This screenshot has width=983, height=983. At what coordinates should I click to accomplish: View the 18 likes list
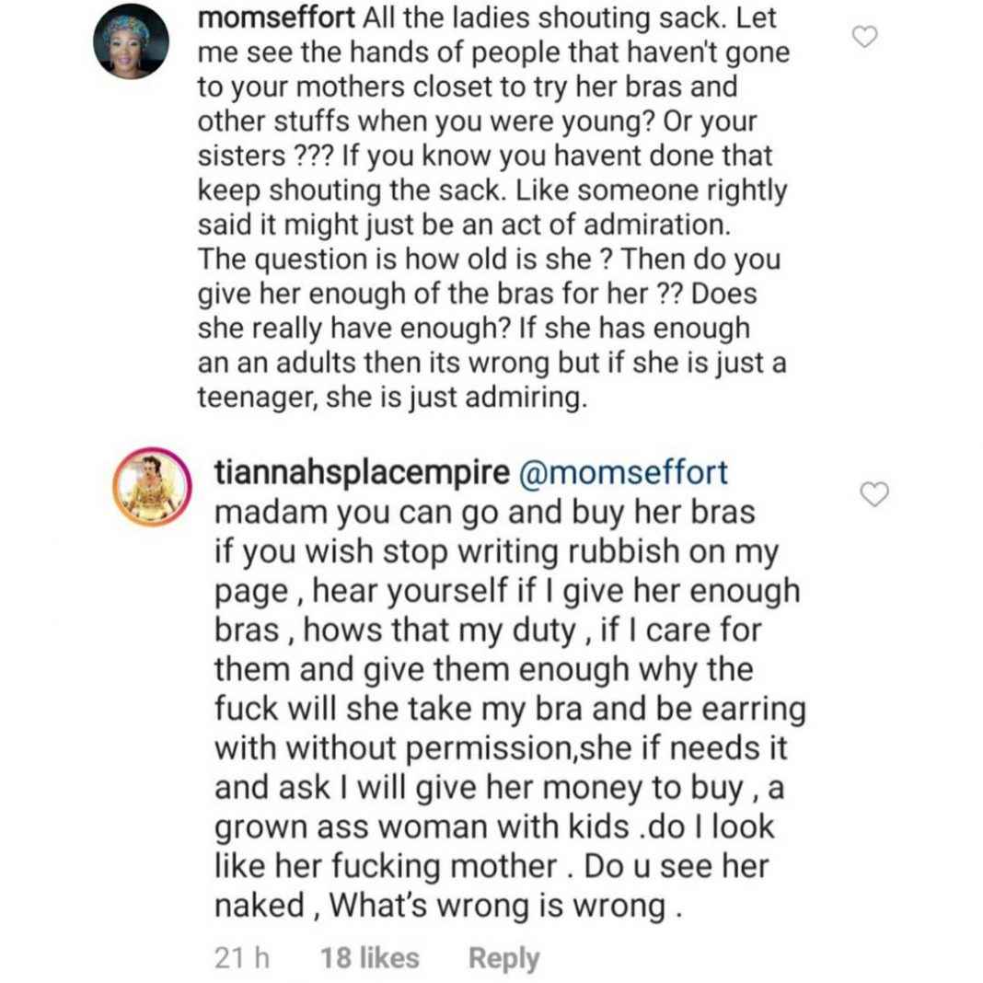368,958
